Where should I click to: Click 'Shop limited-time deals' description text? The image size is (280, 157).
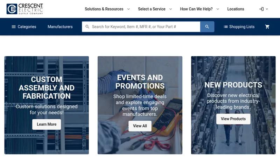[x=140, y=105]
